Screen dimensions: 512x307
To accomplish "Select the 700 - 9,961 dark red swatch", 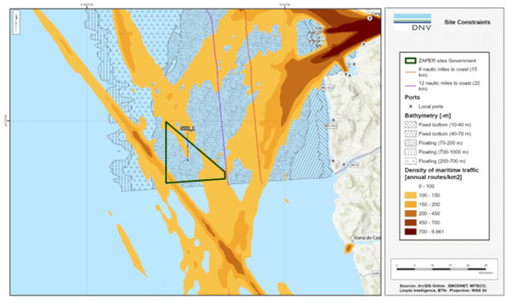I will [410, 232].
